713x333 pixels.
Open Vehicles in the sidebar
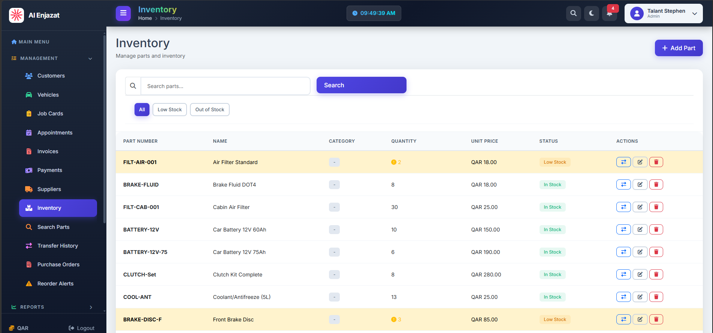click(58, 95)
